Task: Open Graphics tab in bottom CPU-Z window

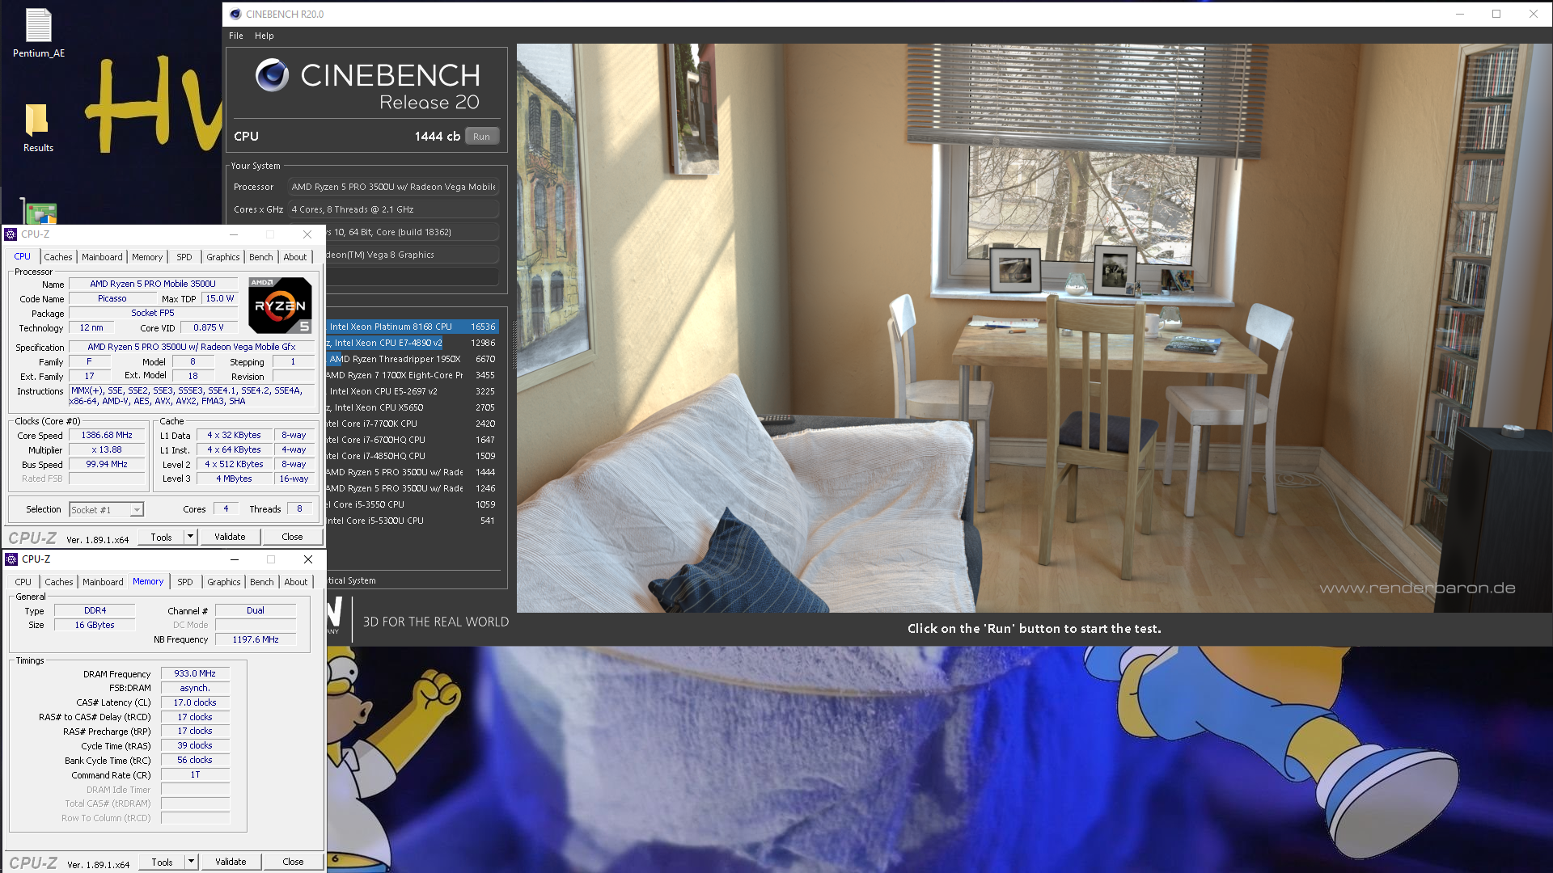Action: click(x=224, y=582)
